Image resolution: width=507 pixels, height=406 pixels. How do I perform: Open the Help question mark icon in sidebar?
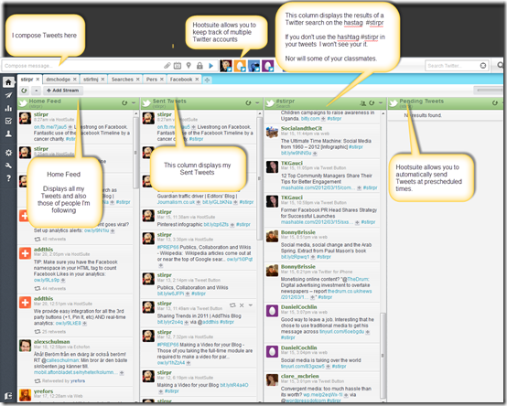pyautogui.click(x=8, y=178)
